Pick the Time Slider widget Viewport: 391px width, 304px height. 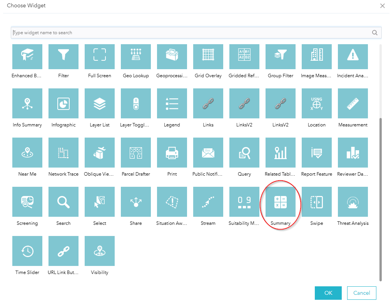27,251
